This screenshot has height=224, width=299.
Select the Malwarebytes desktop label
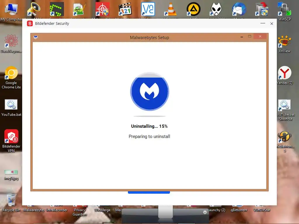34,210
